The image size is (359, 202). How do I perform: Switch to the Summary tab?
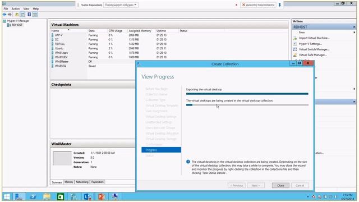(x=57, y=182)
